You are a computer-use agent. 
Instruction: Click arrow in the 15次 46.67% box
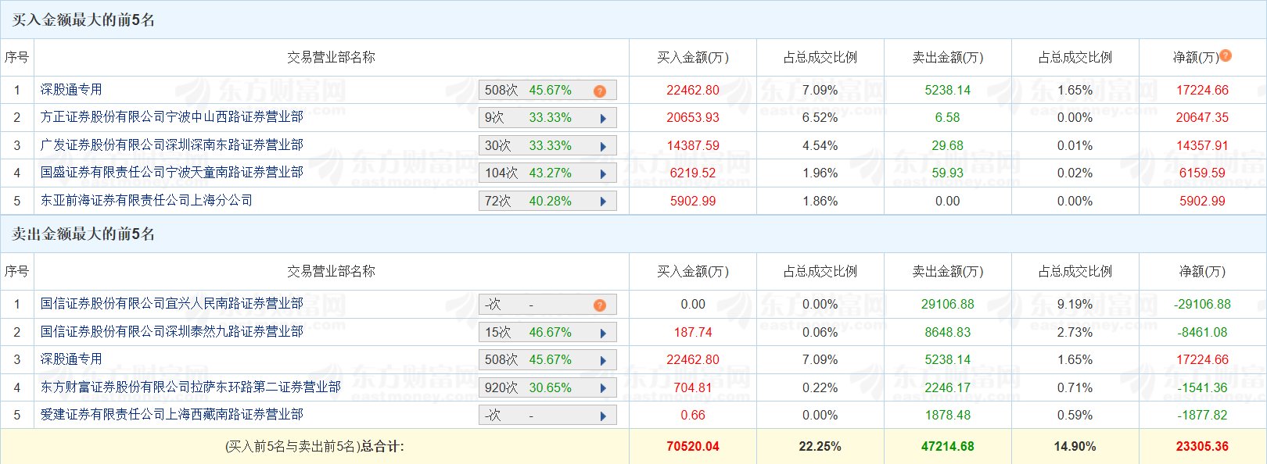[x=603, y=334]
